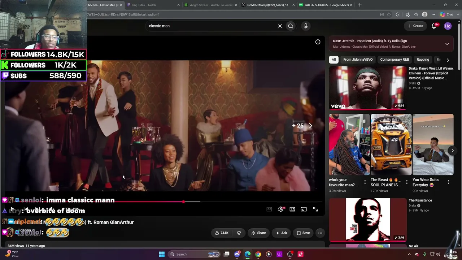The height and width of the screenshot is (260, 462).
Task: Seek using the video progress bar scrubber
Action: click(x=184, y=201)
